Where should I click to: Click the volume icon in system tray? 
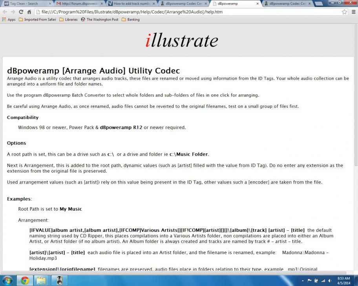[330, 281]
